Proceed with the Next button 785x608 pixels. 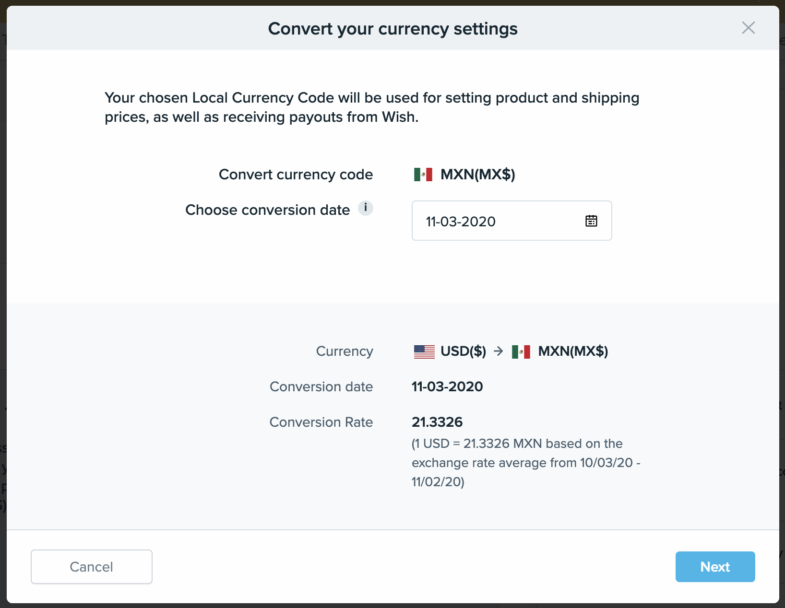tap(715, 567)
